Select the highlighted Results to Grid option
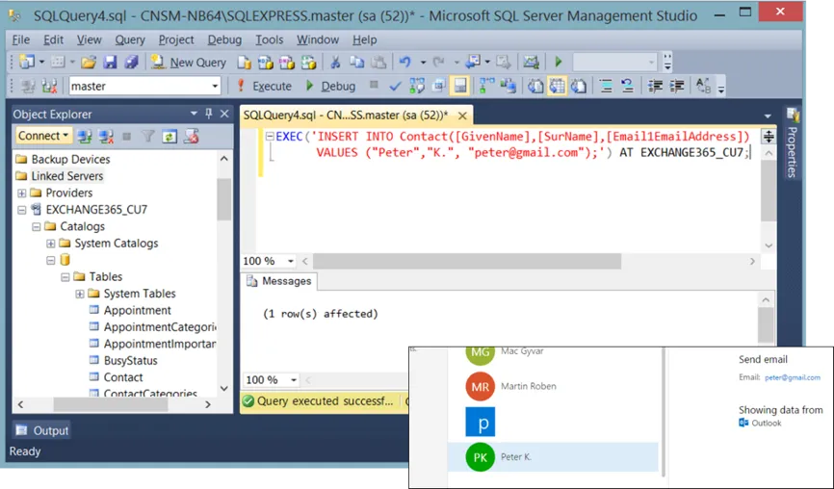 tap(557, 86)
